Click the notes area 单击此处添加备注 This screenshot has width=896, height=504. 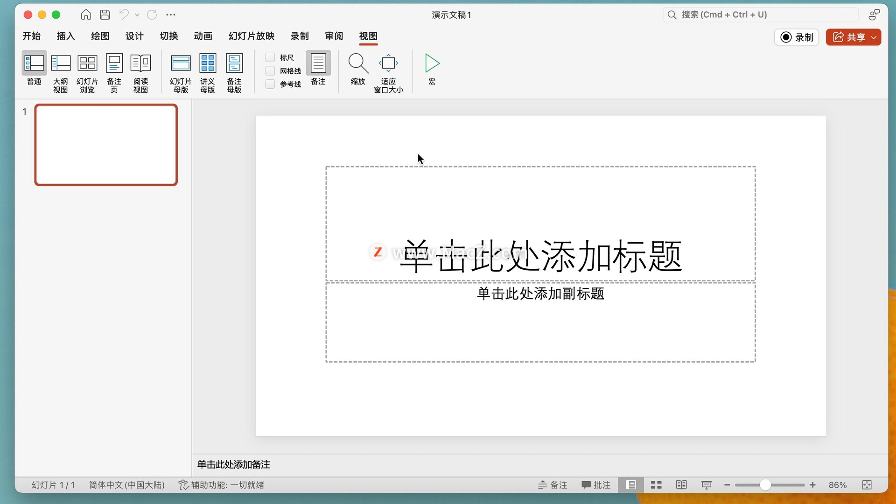540,465
